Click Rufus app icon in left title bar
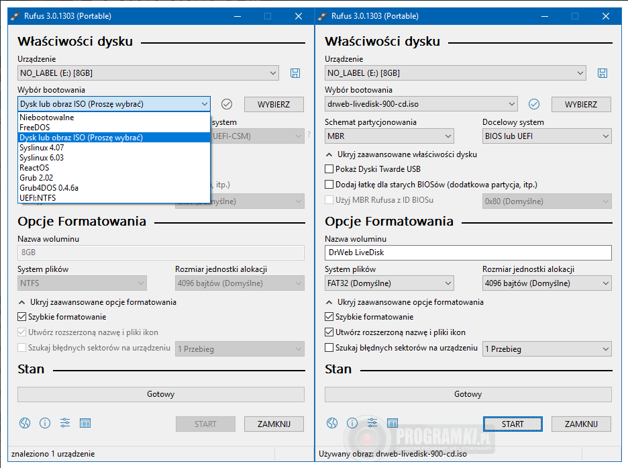This screenshot has width=628, height=468. tap(15, 16)
